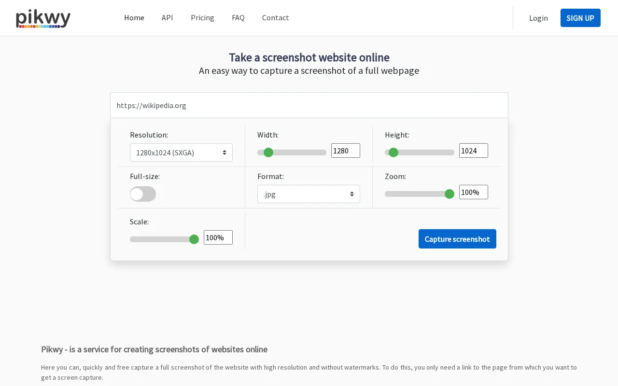Click the 'Height:' label
This screenshot has width=618, height=386.
(397, 135)
